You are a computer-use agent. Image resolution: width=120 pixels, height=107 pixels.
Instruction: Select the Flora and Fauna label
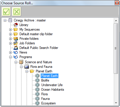[x=41, y=67]
